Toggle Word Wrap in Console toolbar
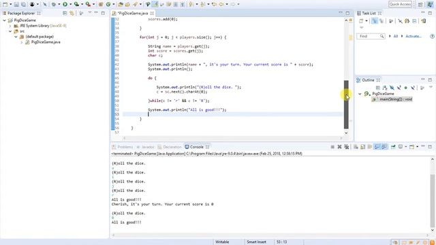 (370, 147)
